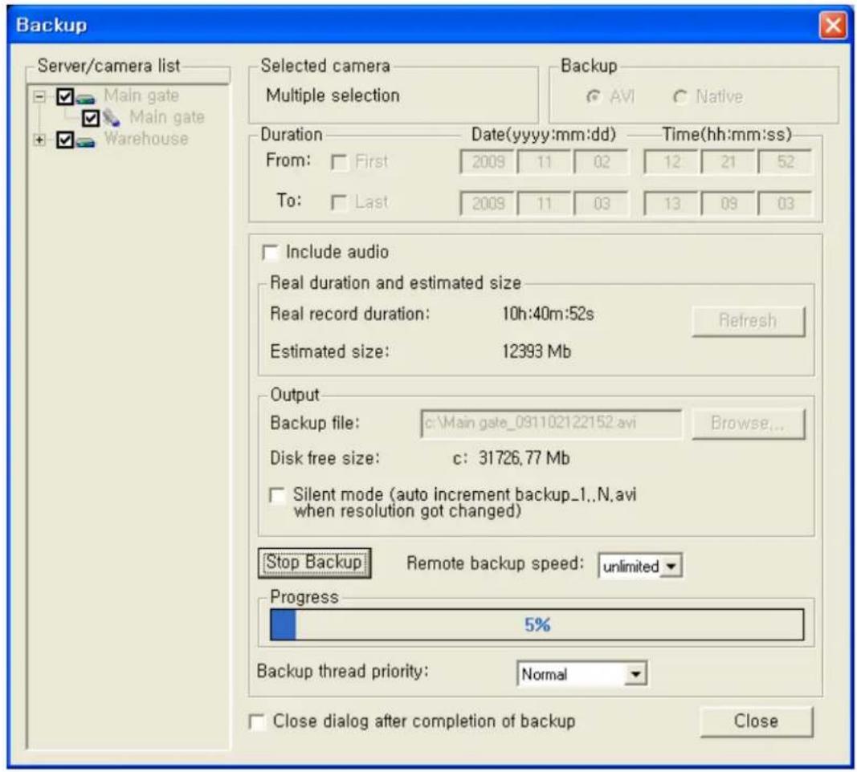Collapse the Main gate server tree node
Image resolution: width=857 pixels, height=772 pixels.
[39, 96]
